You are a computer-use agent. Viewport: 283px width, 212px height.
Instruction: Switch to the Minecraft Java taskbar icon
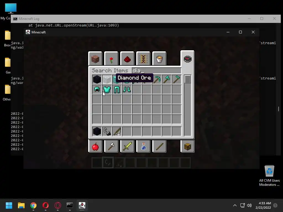pyautogui.click(x=82, y=205)
